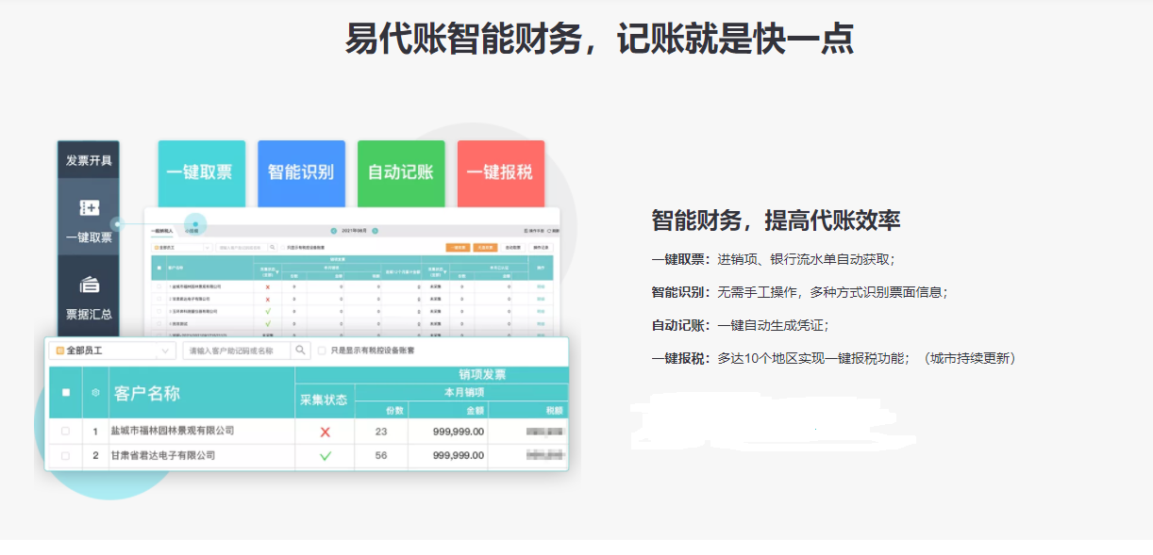Open the 票据汇总 sidebar icon
The width and height of the screenshot is (1153, 555).
(89, 285)
